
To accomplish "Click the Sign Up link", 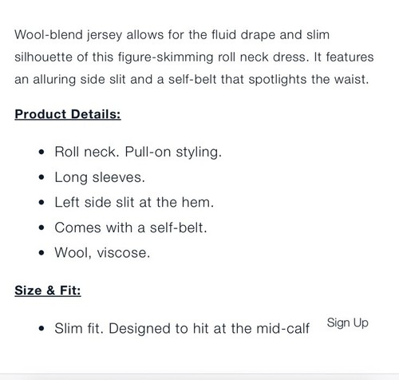I will click(x=347, y=323).
